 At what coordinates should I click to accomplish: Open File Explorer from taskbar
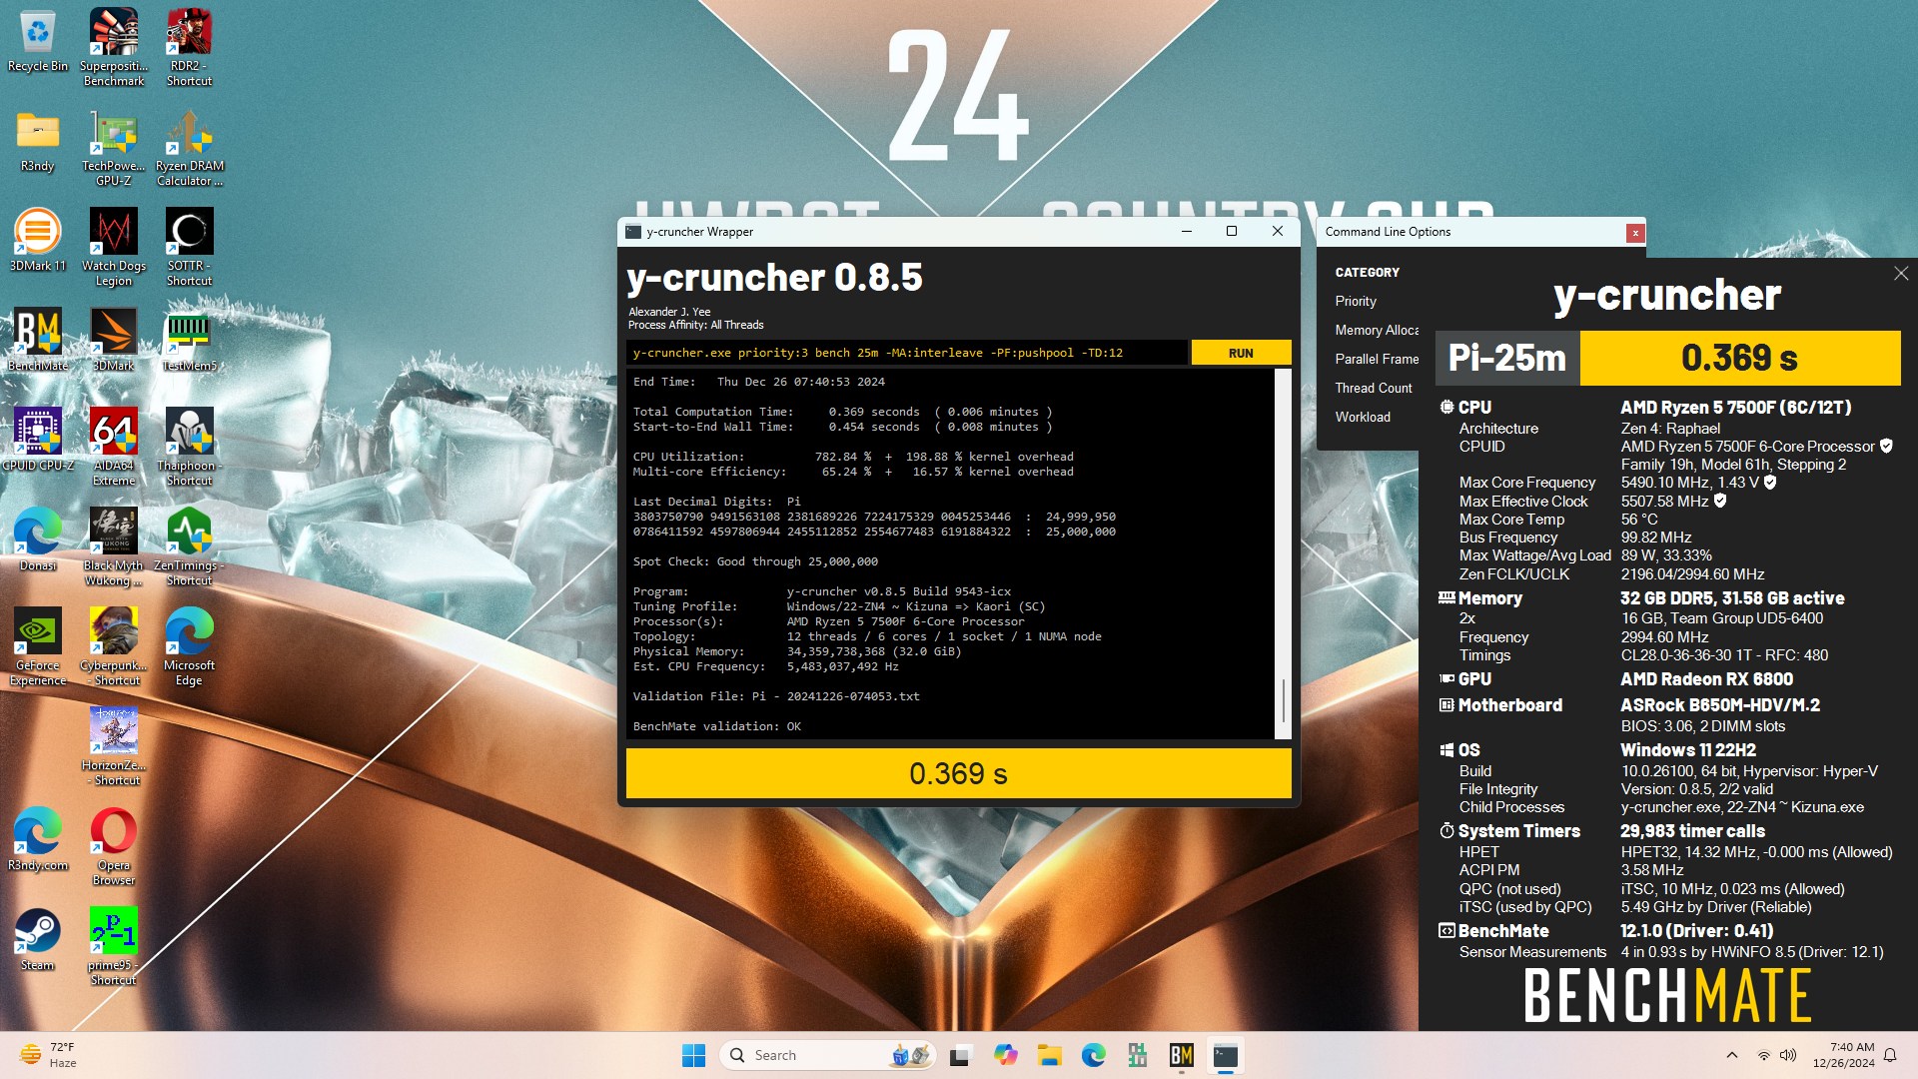(x=1049, y=1055)
